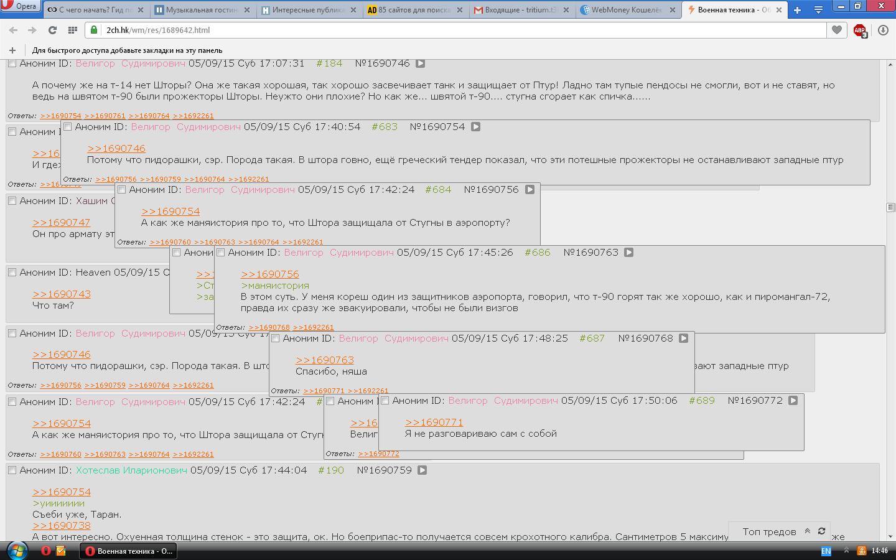Image resolution: width=896 pixels, height=560 pixels.
Task: Open a new tab with plus button
Action: pyautogui.click(x=797, y=10)
